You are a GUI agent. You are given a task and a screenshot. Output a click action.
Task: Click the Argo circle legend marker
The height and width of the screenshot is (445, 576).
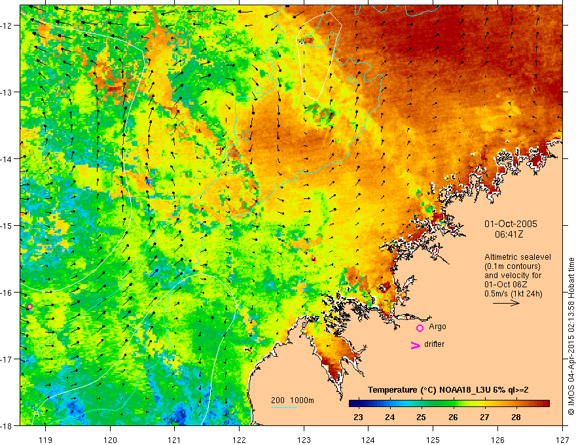(420, 328)
